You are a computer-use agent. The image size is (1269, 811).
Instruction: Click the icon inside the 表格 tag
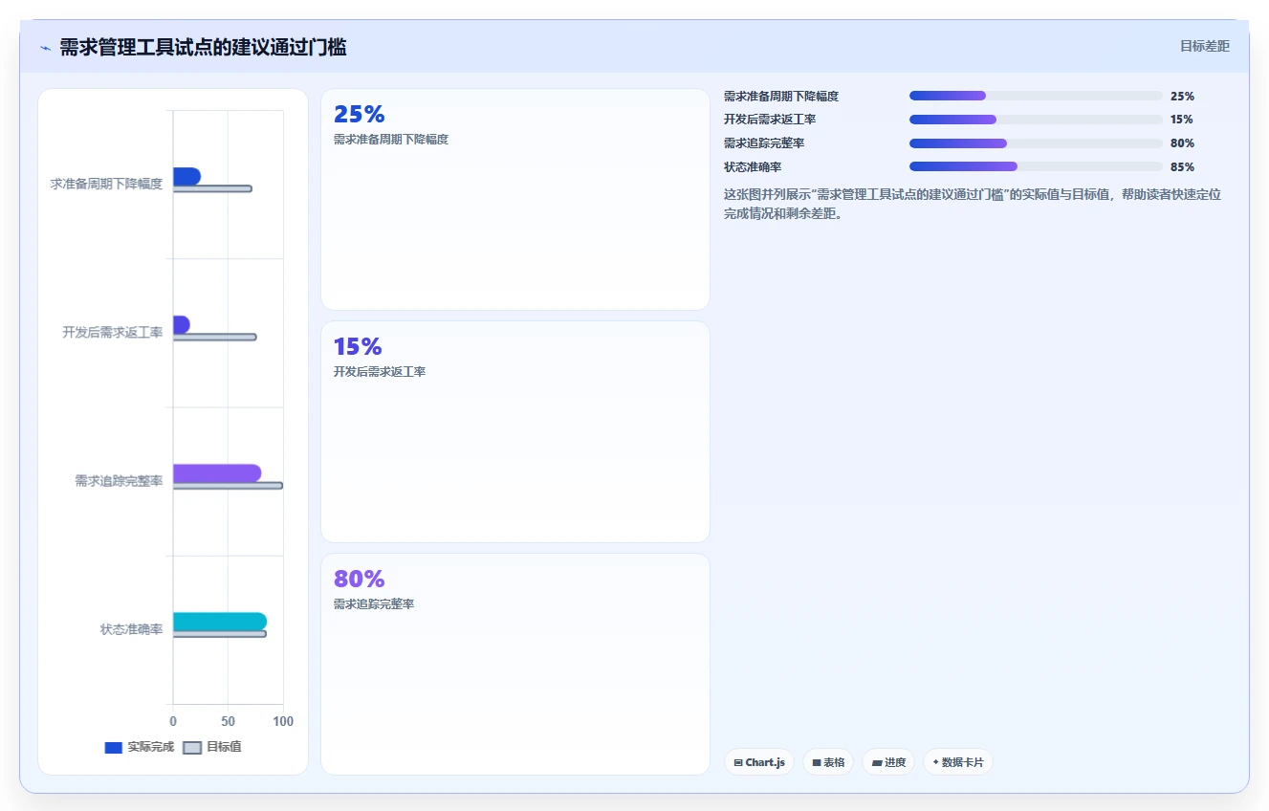point(817,763)
